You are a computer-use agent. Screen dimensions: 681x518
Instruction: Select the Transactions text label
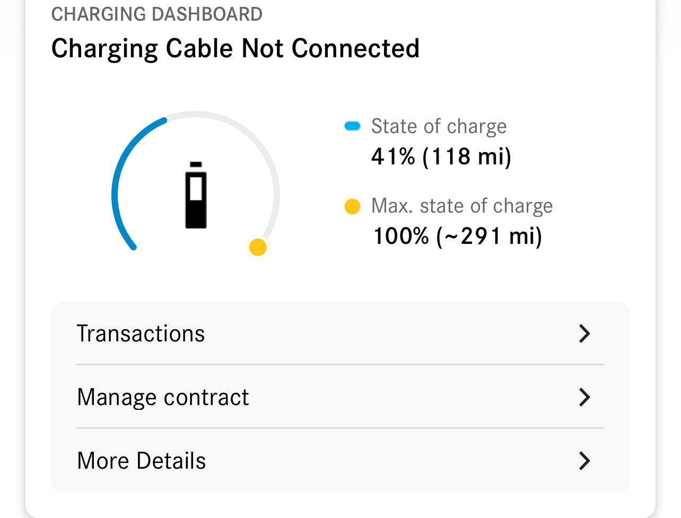(x=141, y=333)
